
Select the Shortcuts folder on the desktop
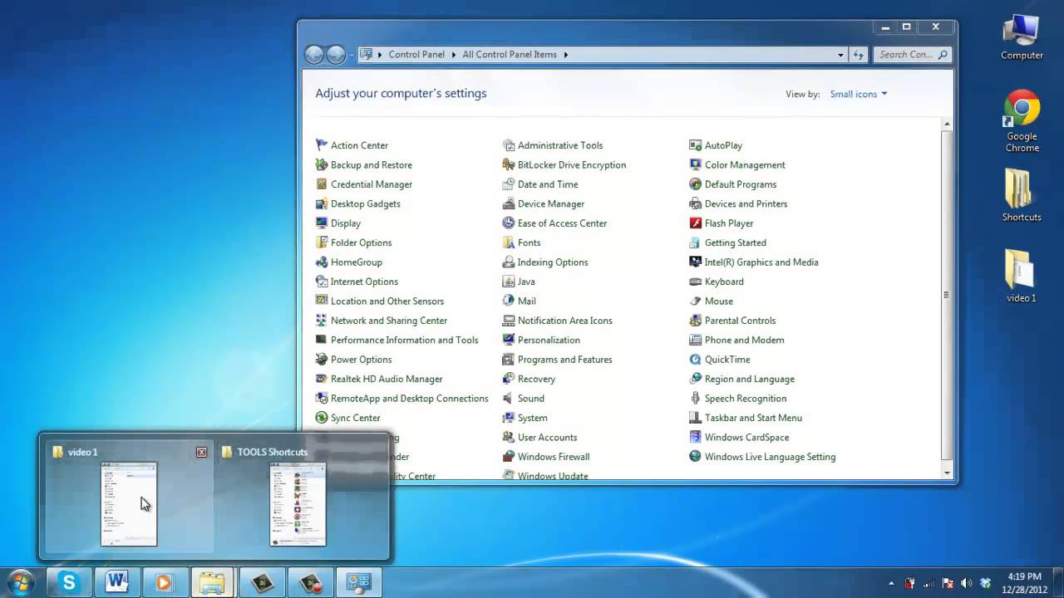(x=1022, y=196)
